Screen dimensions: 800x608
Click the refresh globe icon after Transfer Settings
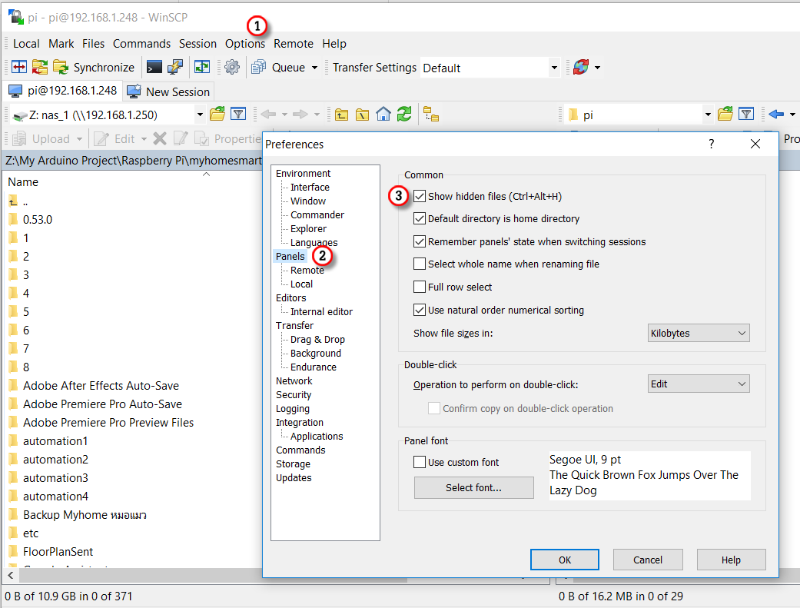pos(581,67)
